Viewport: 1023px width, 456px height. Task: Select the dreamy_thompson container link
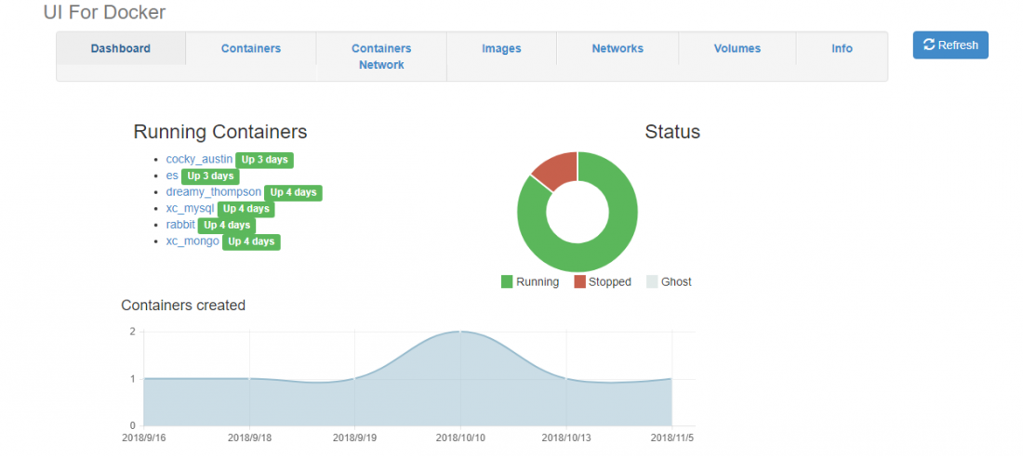click(x=213, y=192)
